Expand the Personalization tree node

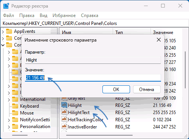pyautogui.click(x=9, y=127)
